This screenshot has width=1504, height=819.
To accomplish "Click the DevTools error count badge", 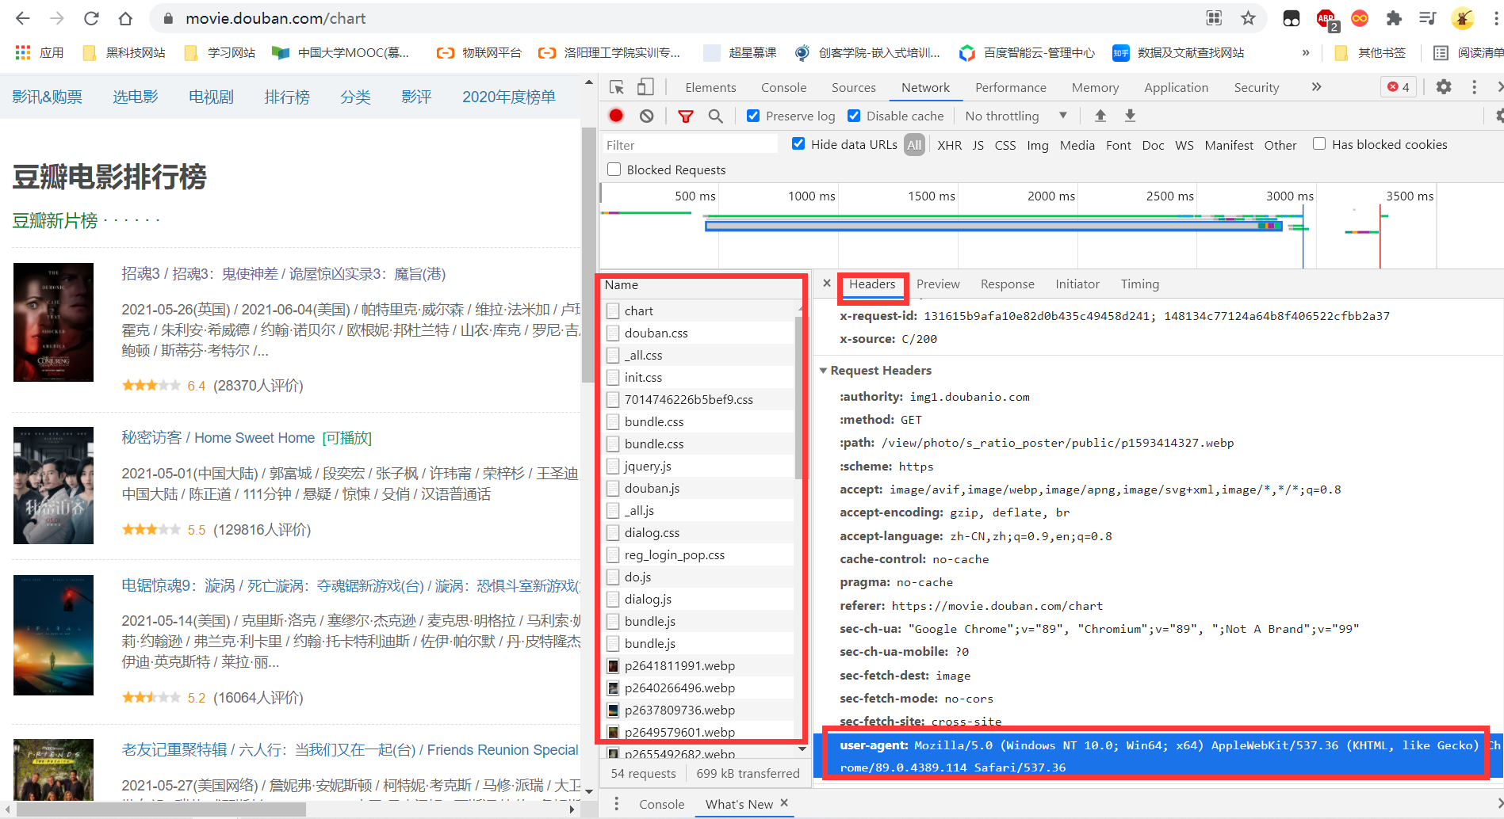I will click(1399, 87).
